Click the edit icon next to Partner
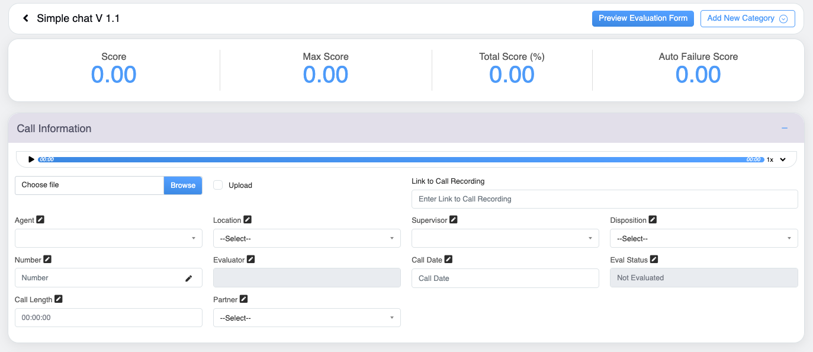This screenshot has height=352, width=813. click(x=243, y=299)
